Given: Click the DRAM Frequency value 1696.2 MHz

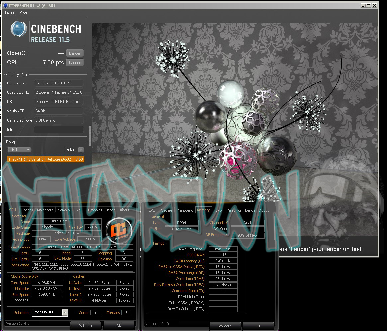Looking at the screenshot, I should point(223,249).
